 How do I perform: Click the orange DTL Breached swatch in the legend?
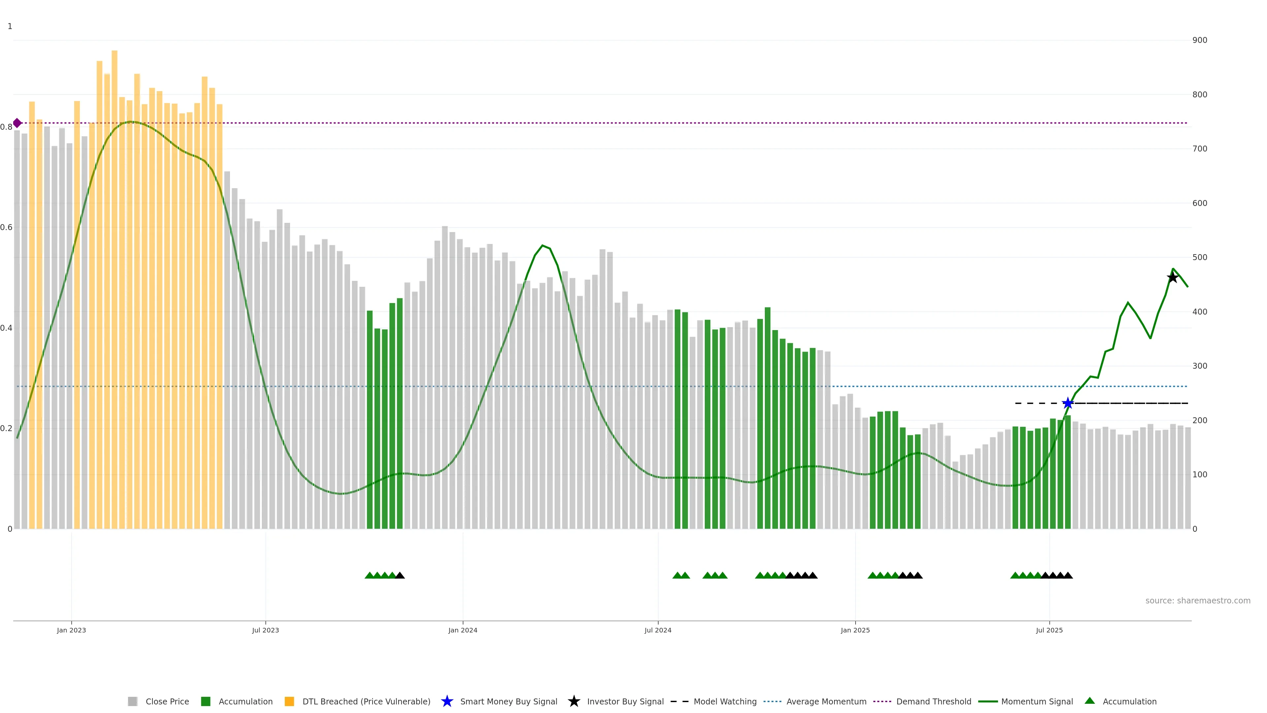(289, 701)
